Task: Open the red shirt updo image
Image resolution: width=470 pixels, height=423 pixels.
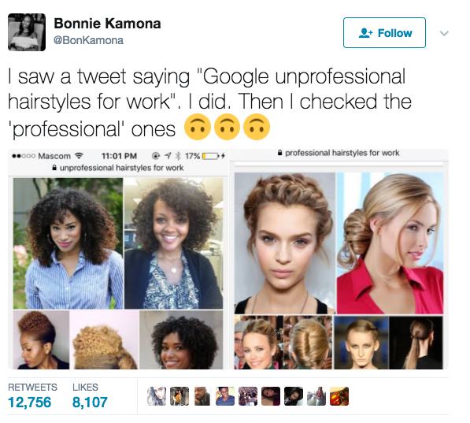Action: tap(390, 243)
